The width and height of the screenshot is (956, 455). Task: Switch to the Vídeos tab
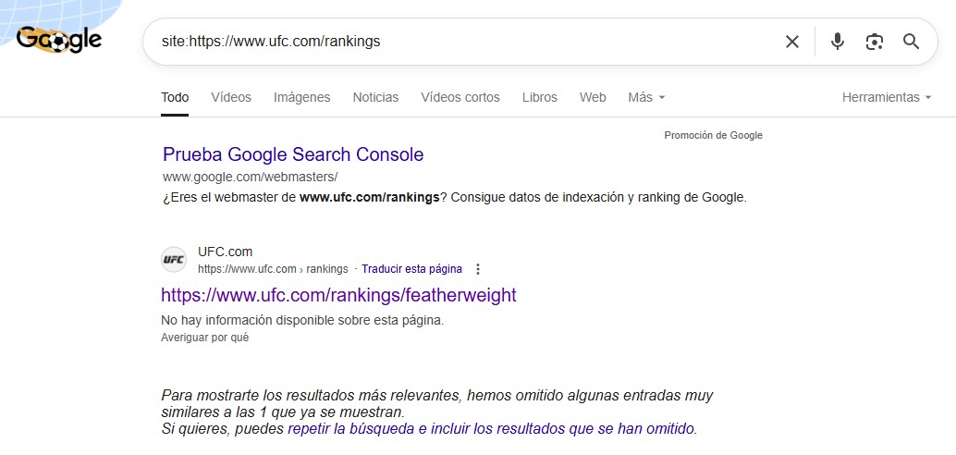(x=231, y=97)
